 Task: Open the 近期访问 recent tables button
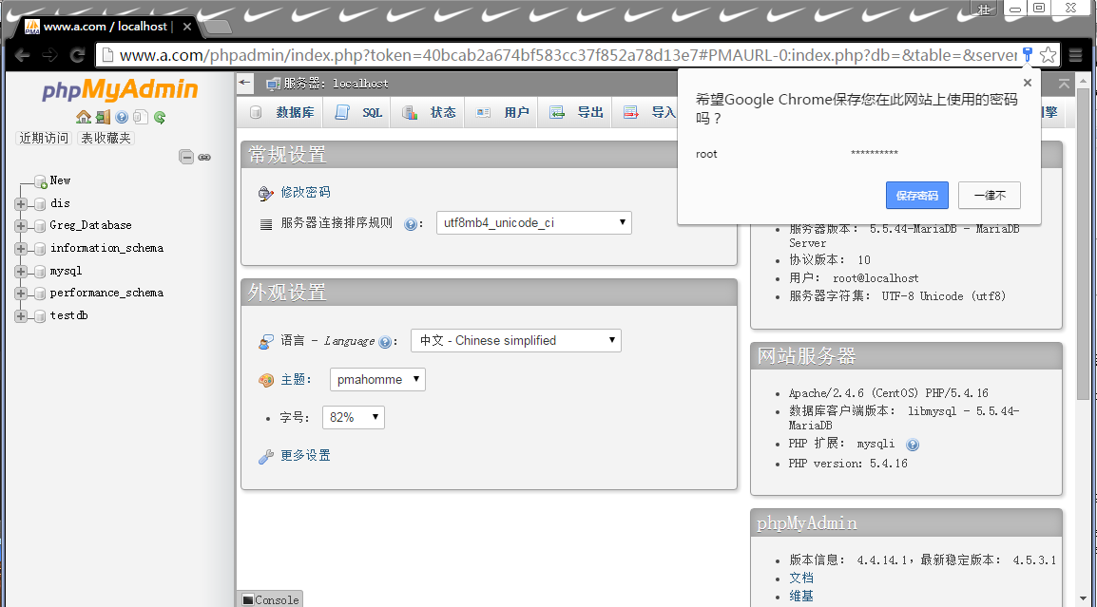click(44, 139)
